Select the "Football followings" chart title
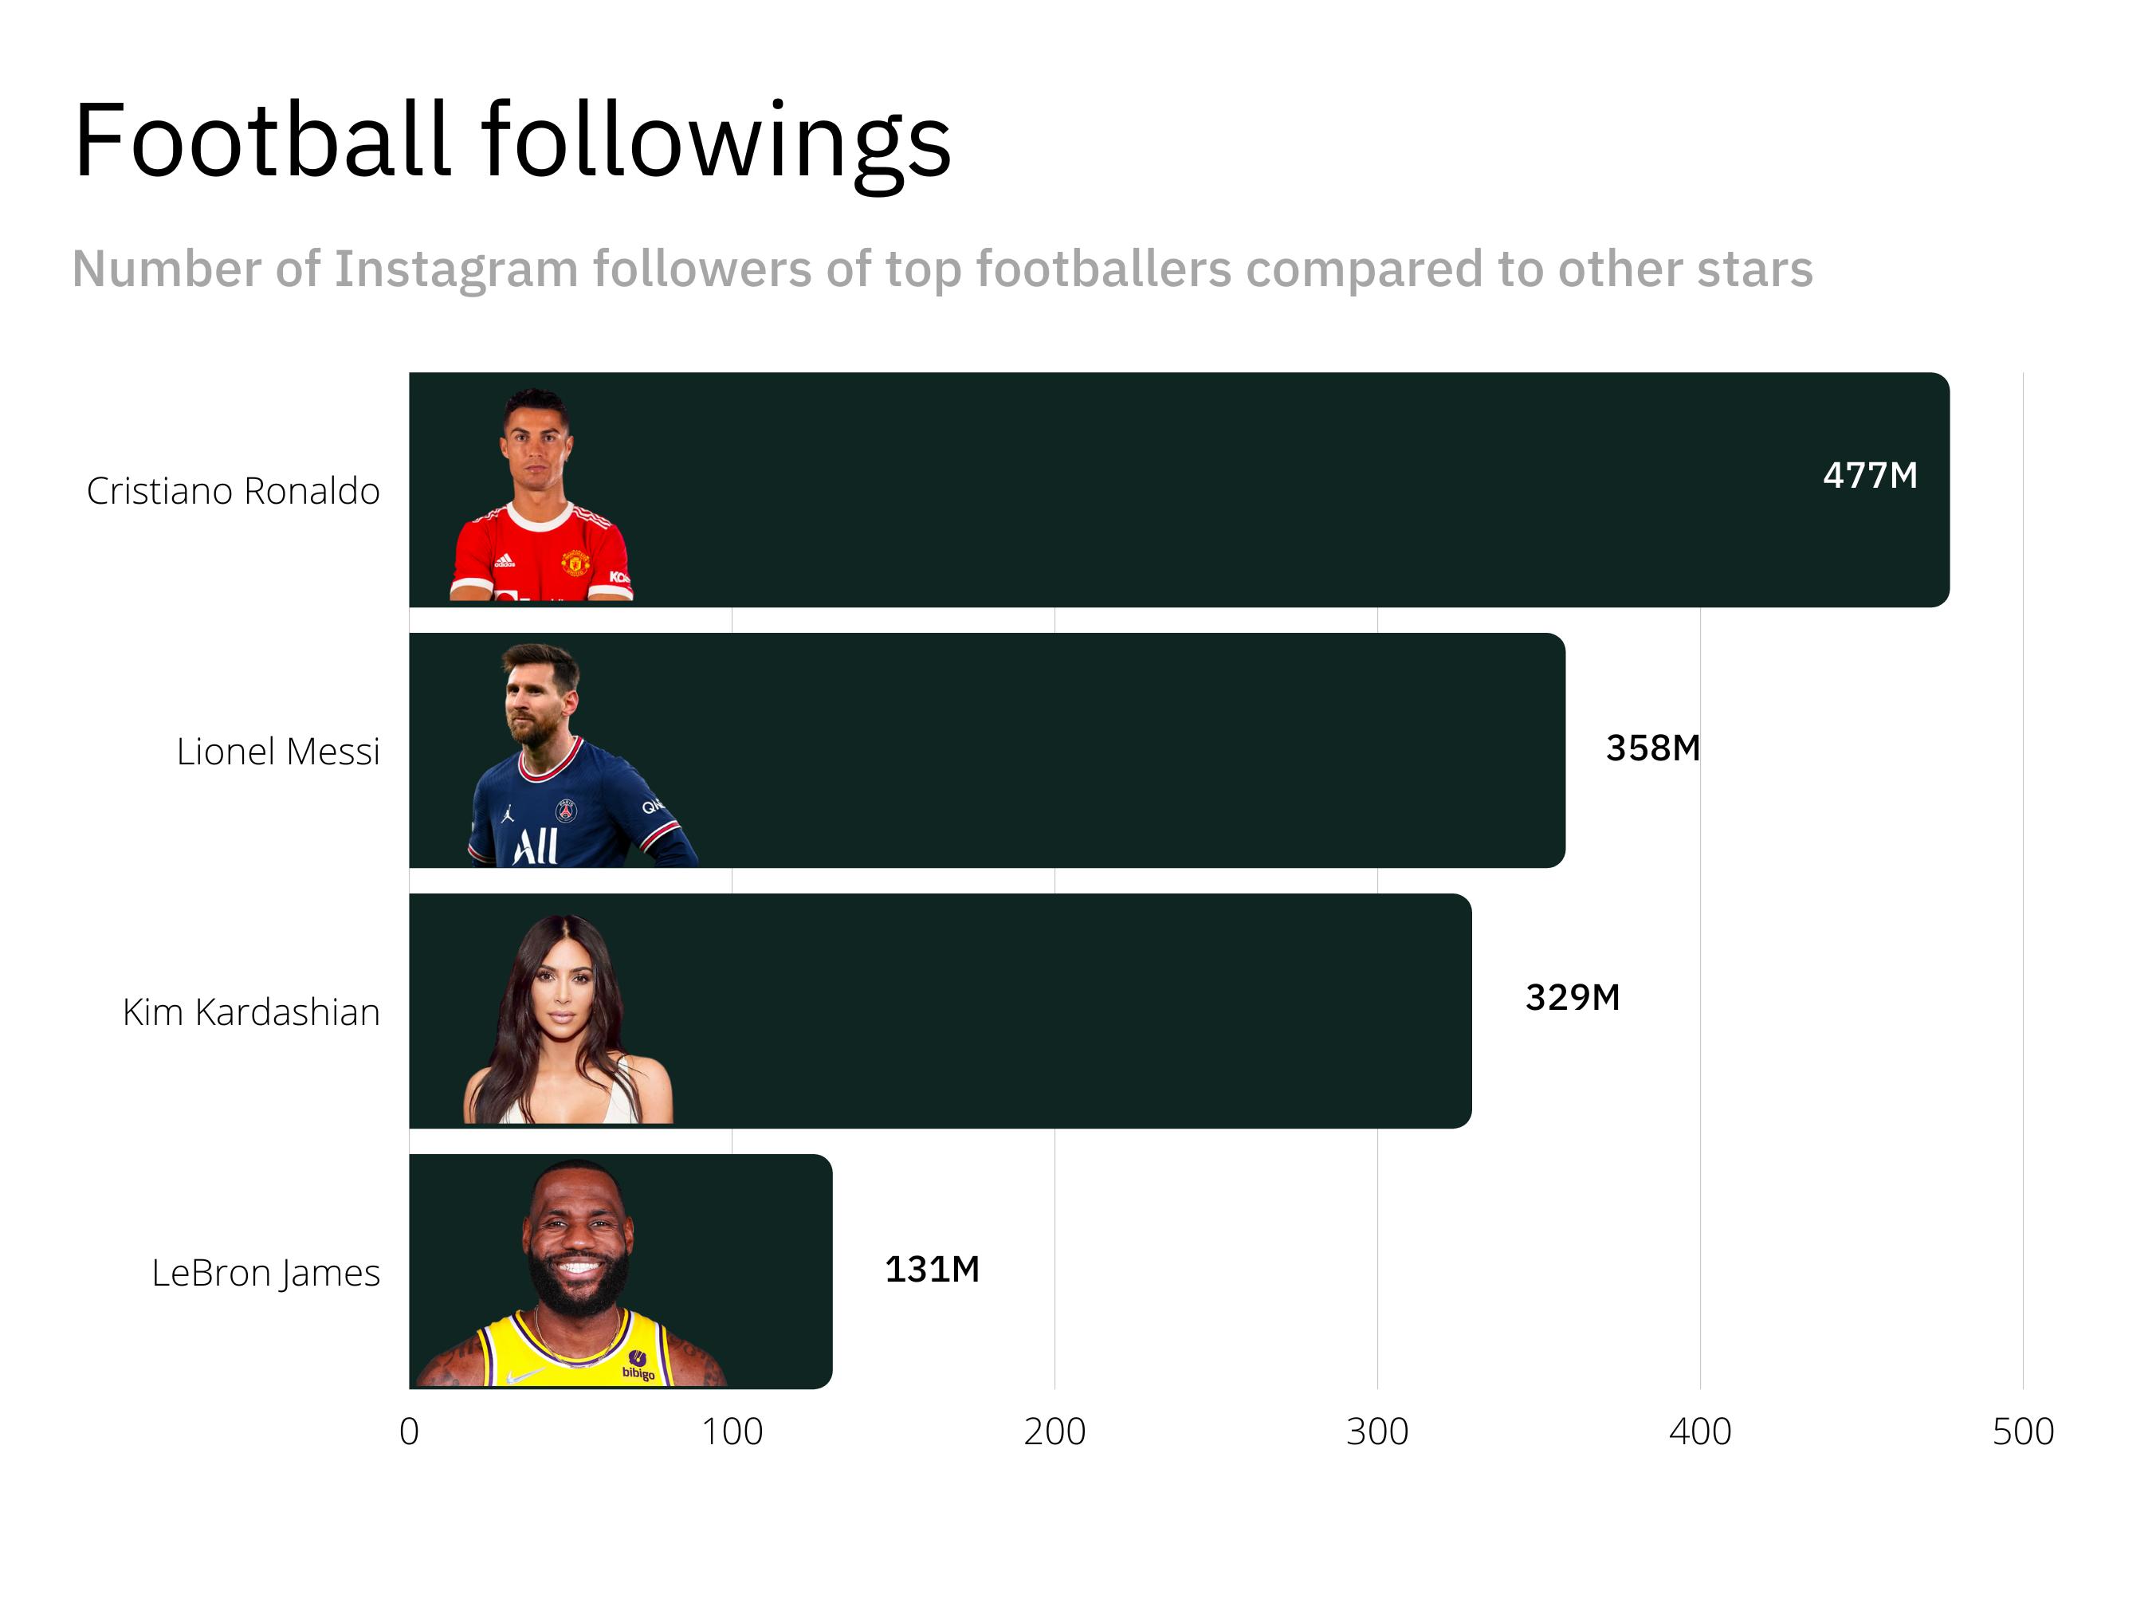Image resolution: width=2152 pixels, height=1614 pixels. (512, 141)
